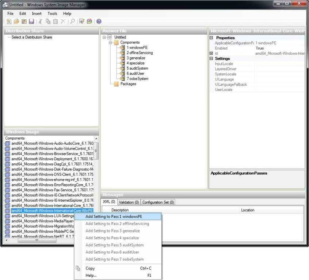Click the Close Answer File toolbar icon
309x280 pixels.
24,21
